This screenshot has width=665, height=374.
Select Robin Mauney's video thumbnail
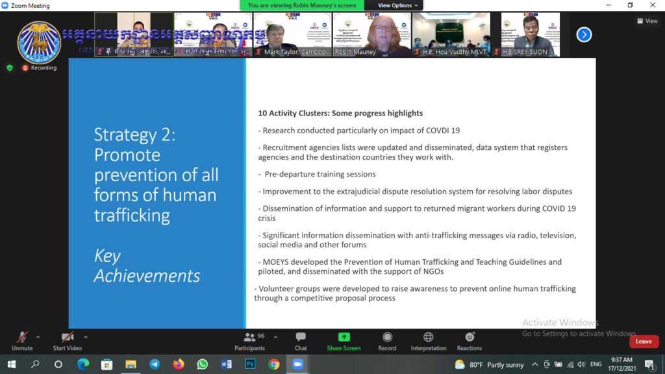[372, 34]
